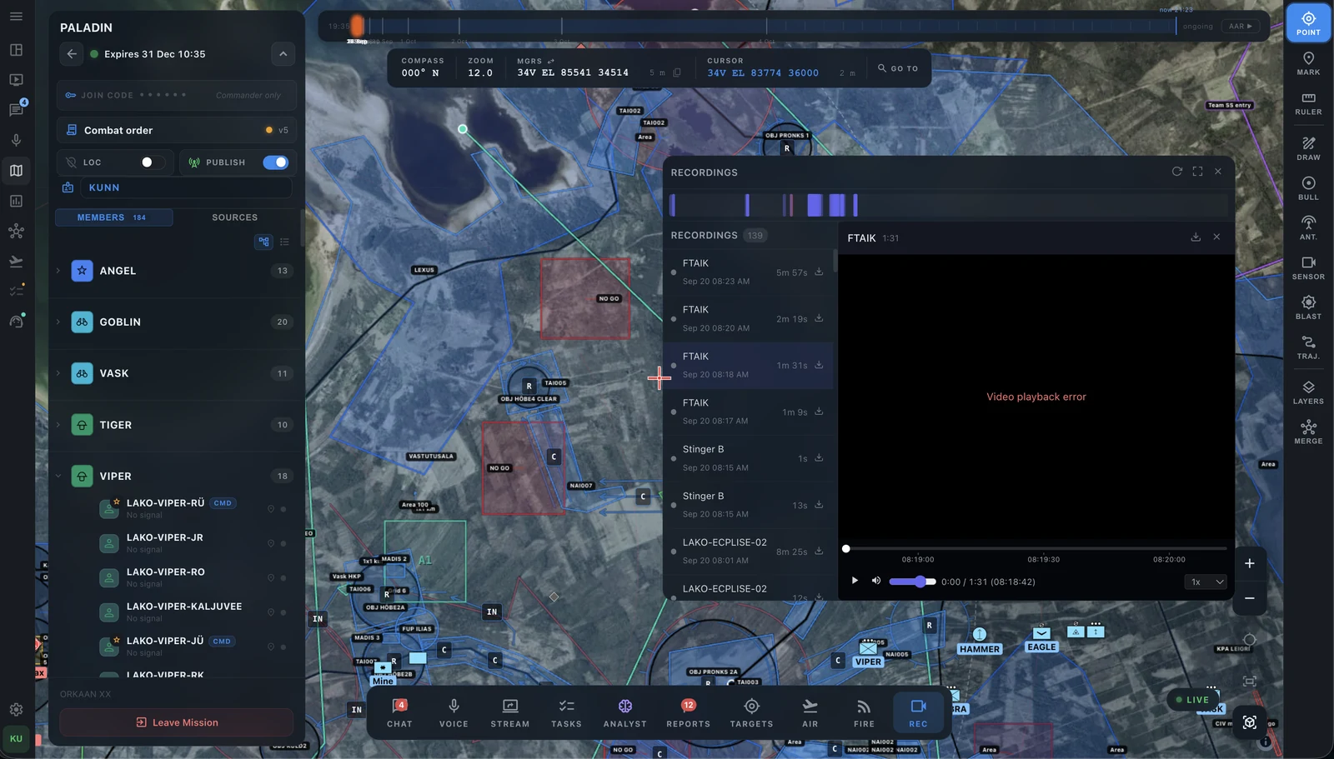Open the 1x playback speed dropdown
1334x759 pixels.
[1206, 582]
